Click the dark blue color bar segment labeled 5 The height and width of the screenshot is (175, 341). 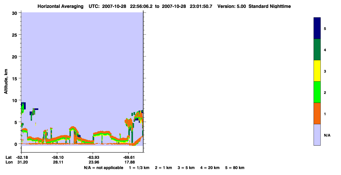(x=317, y=28)
